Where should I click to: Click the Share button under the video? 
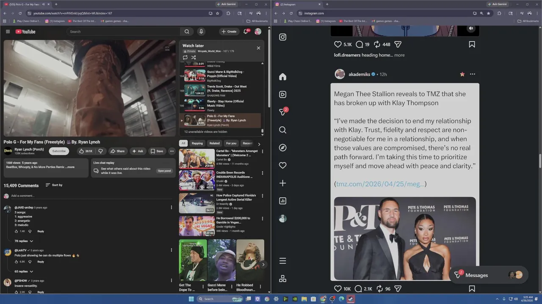[x=117, y=151]
